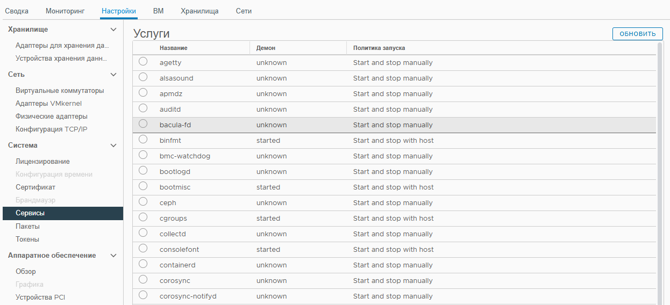Switch to the Настройки tab
This screenshot has height=305, width=670.
coord(118,11)
